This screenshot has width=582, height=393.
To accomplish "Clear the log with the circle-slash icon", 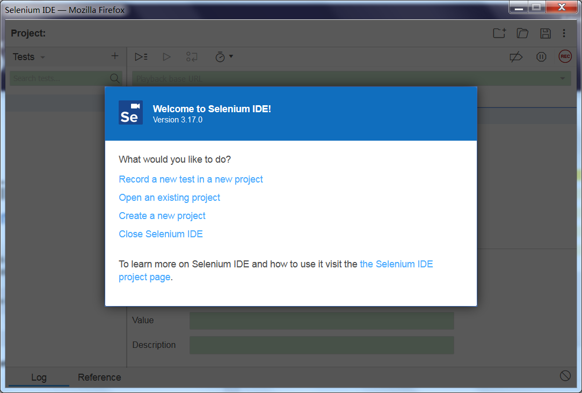I will 565,376.
